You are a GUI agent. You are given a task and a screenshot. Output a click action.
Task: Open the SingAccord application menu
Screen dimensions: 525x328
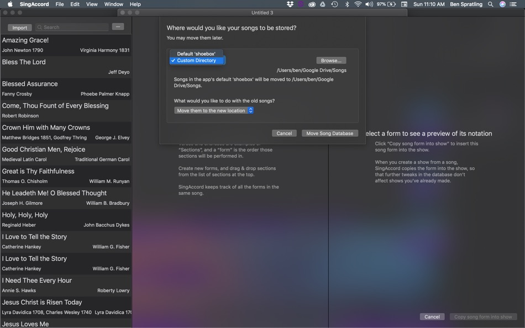34,4
